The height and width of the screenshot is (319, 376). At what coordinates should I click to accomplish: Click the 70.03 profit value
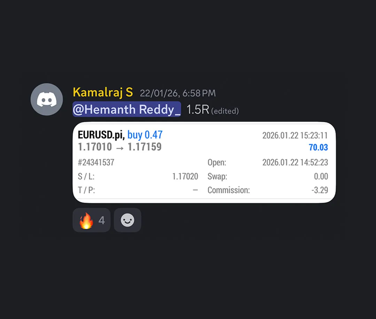pos(318,147)
